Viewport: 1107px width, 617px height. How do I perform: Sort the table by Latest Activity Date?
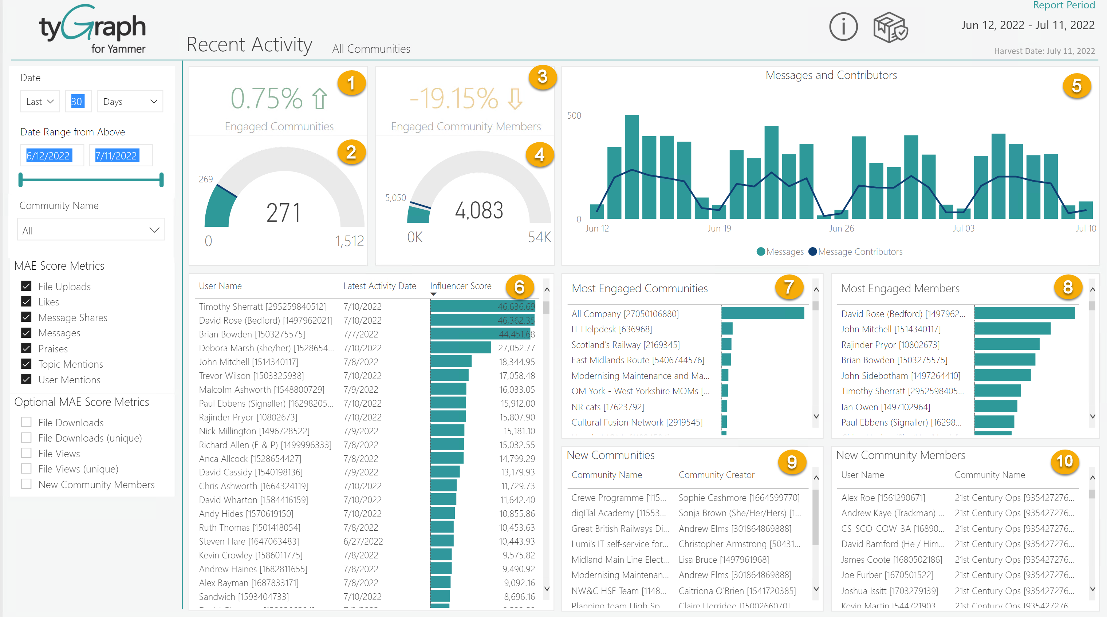point(379,286)
